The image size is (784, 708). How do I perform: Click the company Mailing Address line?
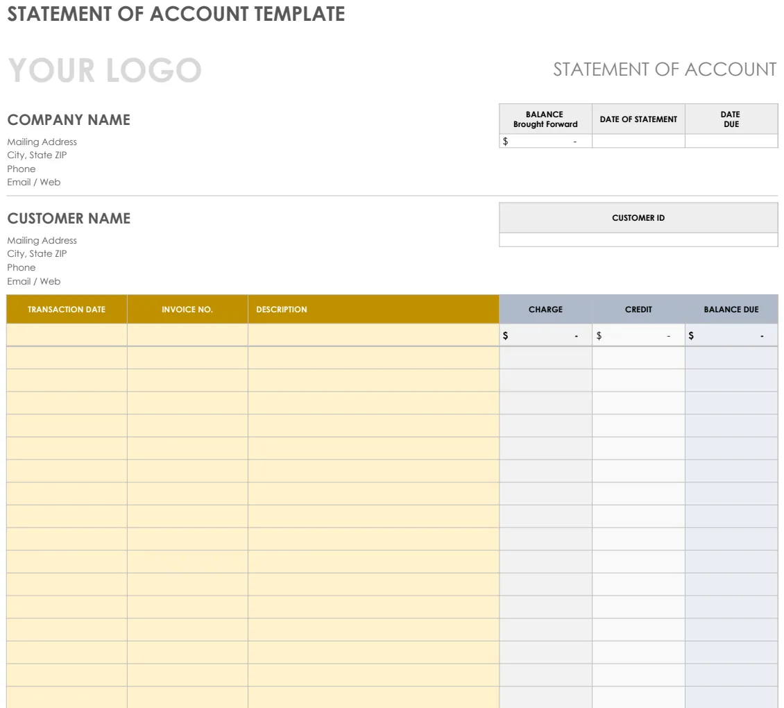[x=42, y=142]
